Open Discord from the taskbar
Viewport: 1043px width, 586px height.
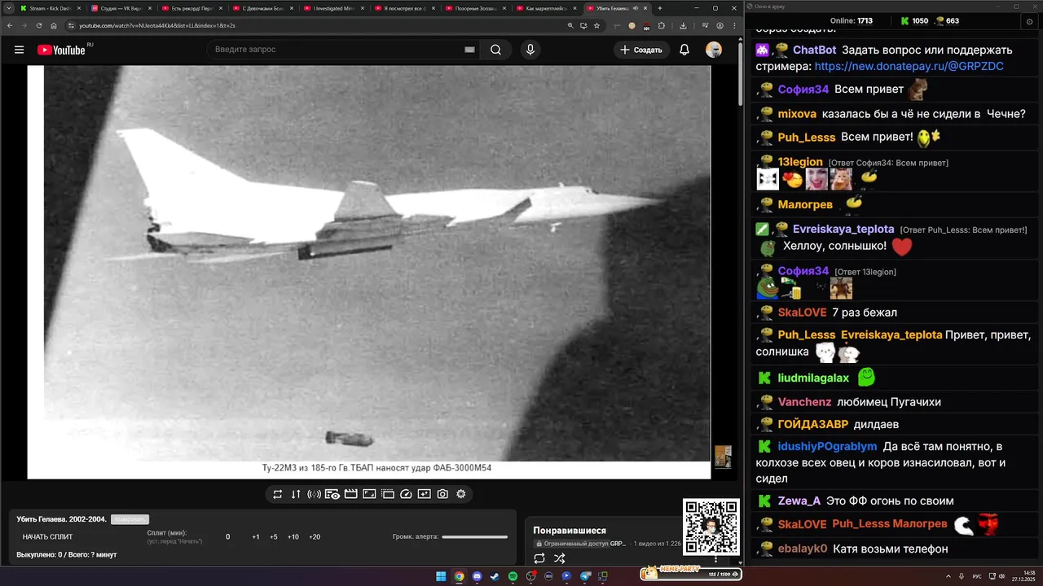point(477,576)
